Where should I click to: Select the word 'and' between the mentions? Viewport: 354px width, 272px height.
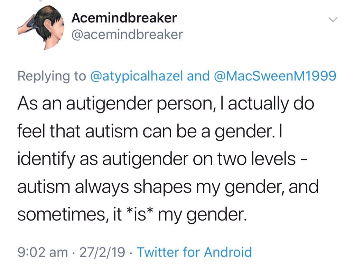198,76
